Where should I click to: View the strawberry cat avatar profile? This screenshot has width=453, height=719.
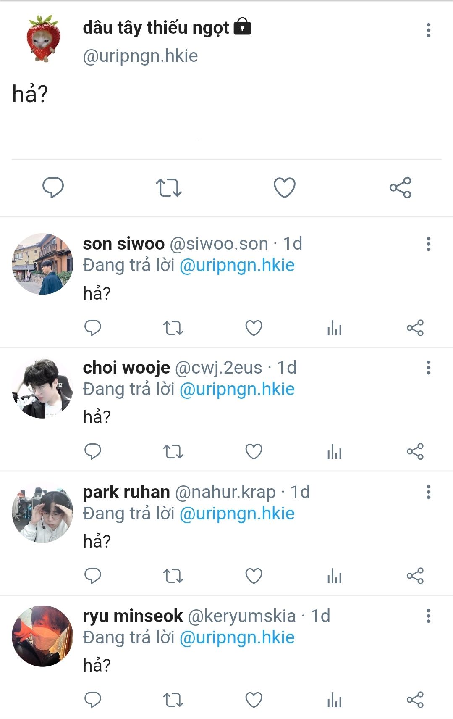[x=42, y=38]
